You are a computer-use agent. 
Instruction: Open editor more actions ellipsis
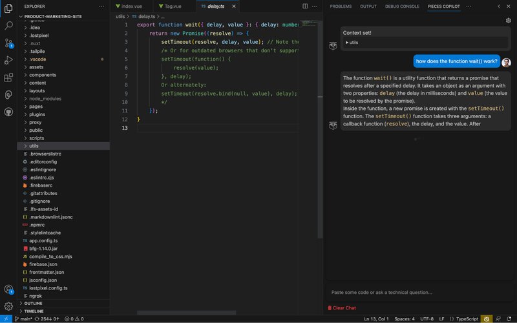315,6
